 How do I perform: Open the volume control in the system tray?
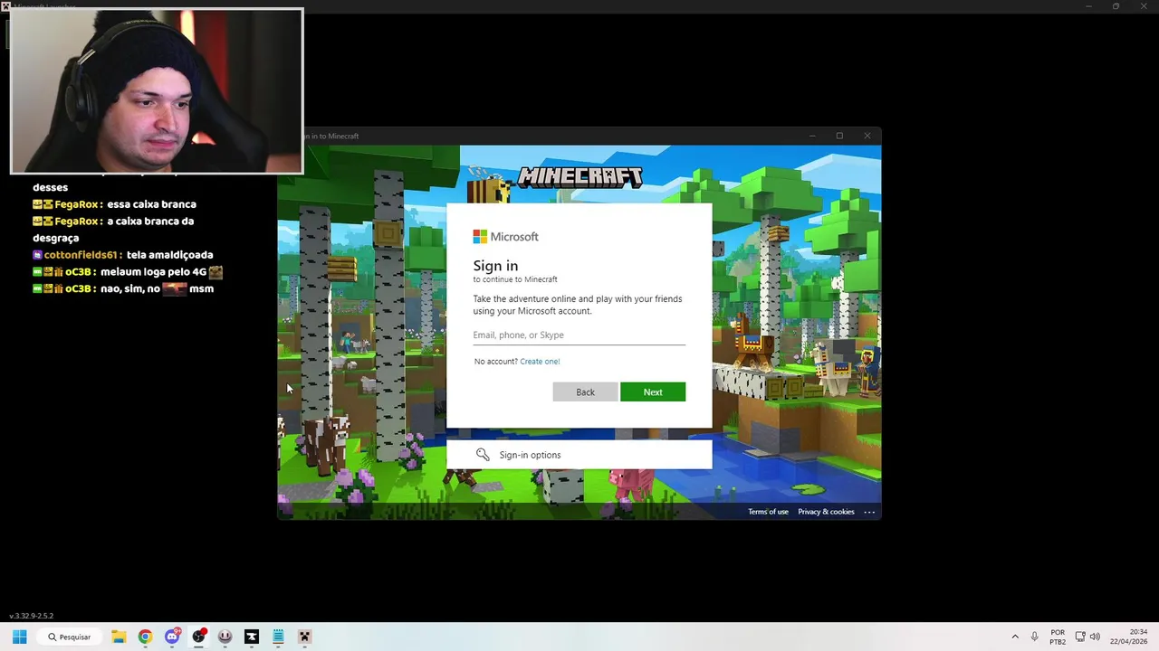[x=1095, y=637]
